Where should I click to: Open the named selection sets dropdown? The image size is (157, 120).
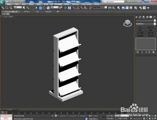pos(100,7)
